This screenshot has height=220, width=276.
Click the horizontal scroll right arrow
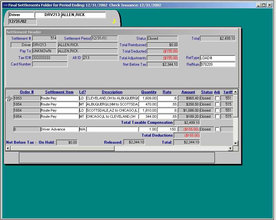point(231,148)
